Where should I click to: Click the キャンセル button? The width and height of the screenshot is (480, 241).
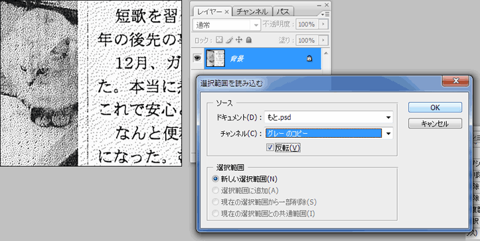tap(435, 123)
